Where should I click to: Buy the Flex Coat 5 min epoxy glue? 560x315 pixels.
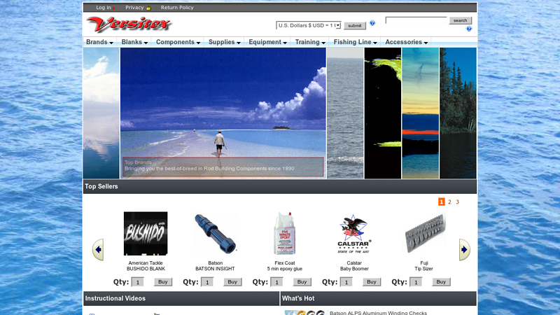(x=302, y=282)
